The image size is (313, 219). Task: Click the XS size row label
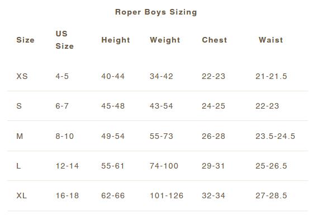(x=22, y=76)
